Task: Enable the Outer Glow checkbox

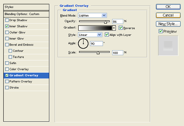Action: (x=7, y=32)
